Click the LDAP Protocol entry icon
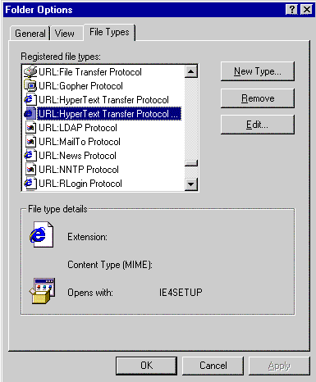 [x=30, y=128]
